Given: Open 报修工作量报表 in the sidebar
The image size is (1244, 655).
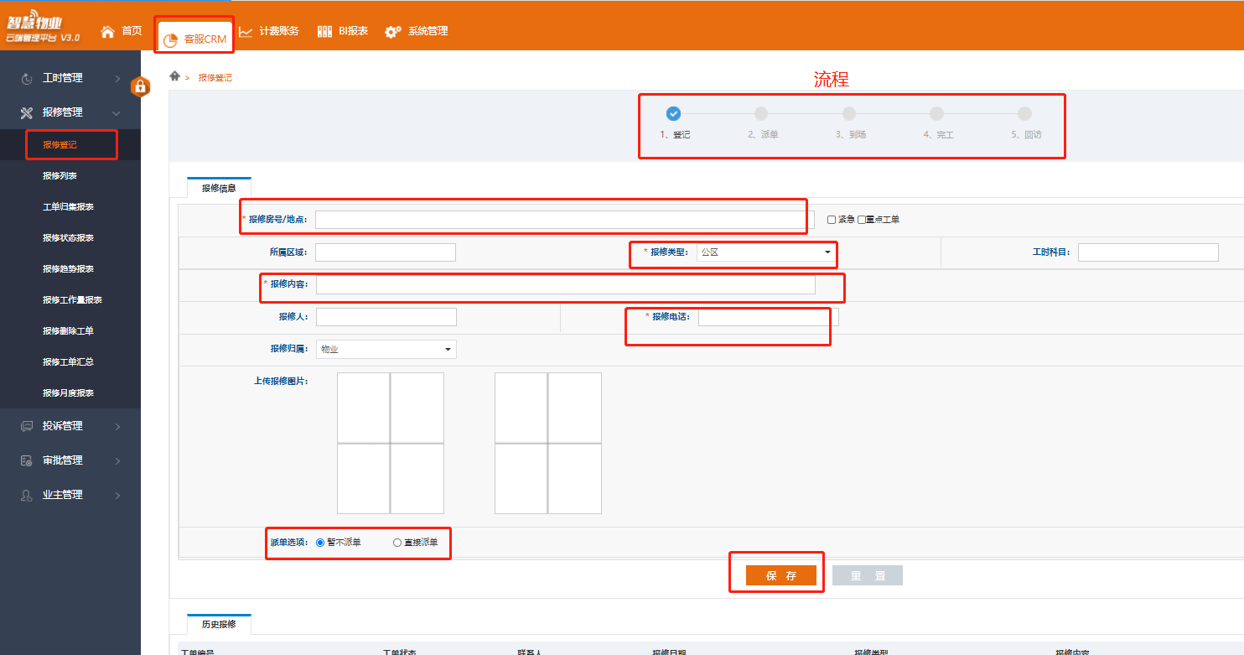Looking at the screenshot, I should [72, 300].
